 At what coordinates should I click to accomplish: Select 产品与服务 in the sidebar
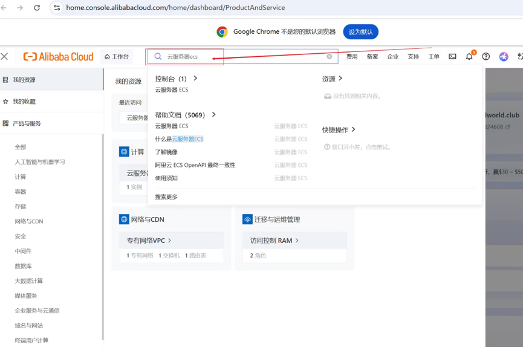(x=52, y=123)
